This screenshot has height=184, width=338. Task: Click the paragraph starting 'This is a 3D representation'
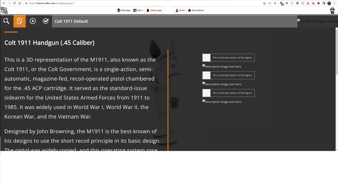[x=80, y=88]
